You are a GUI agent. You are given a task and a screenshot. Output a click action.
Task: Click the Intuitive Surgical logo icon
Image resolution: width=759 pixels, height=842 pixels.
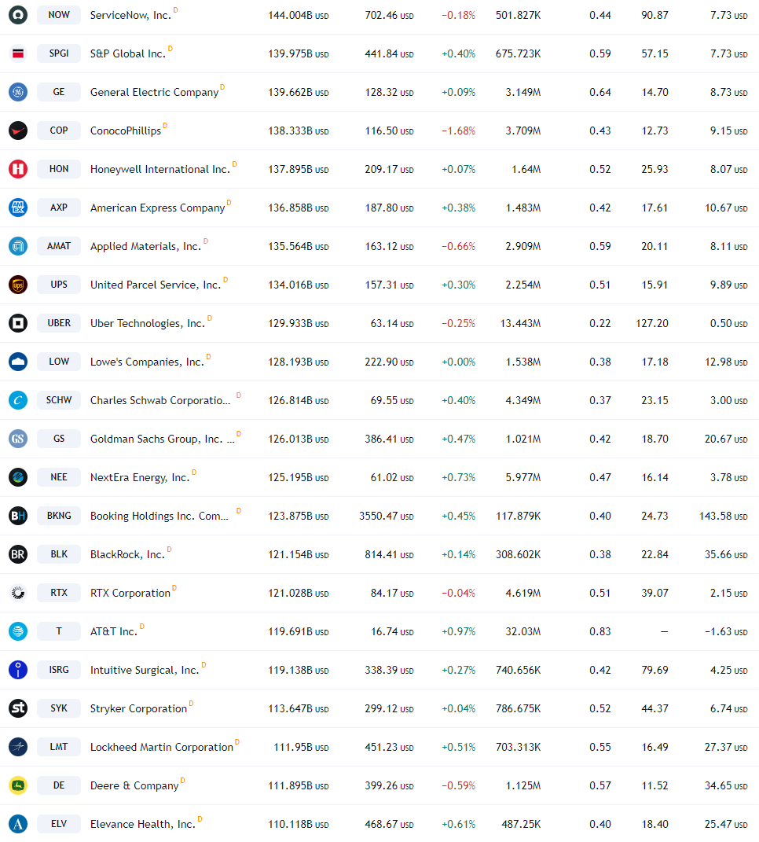coord(18,670)
